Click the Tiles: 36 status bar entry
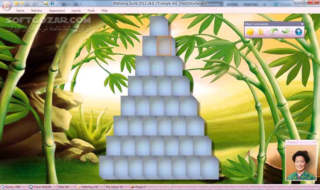The height and width of the screenshot is (190, 320). (63, 187)
